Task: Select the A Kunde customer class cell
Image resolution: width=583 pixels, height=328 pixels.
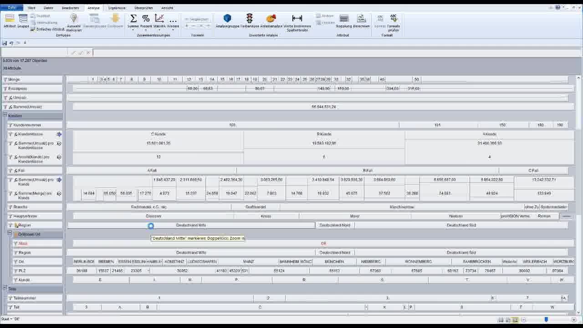Action: pyautogui.click(x=490, y=134)
